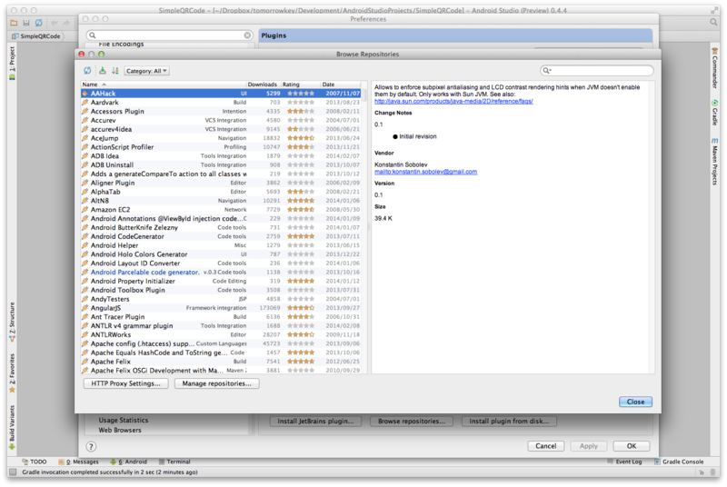
Task: Open the Gradle side tab
Action: [714, 113]
